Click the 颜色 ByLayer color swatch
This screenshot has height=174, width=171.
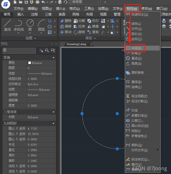click(29, 63)
